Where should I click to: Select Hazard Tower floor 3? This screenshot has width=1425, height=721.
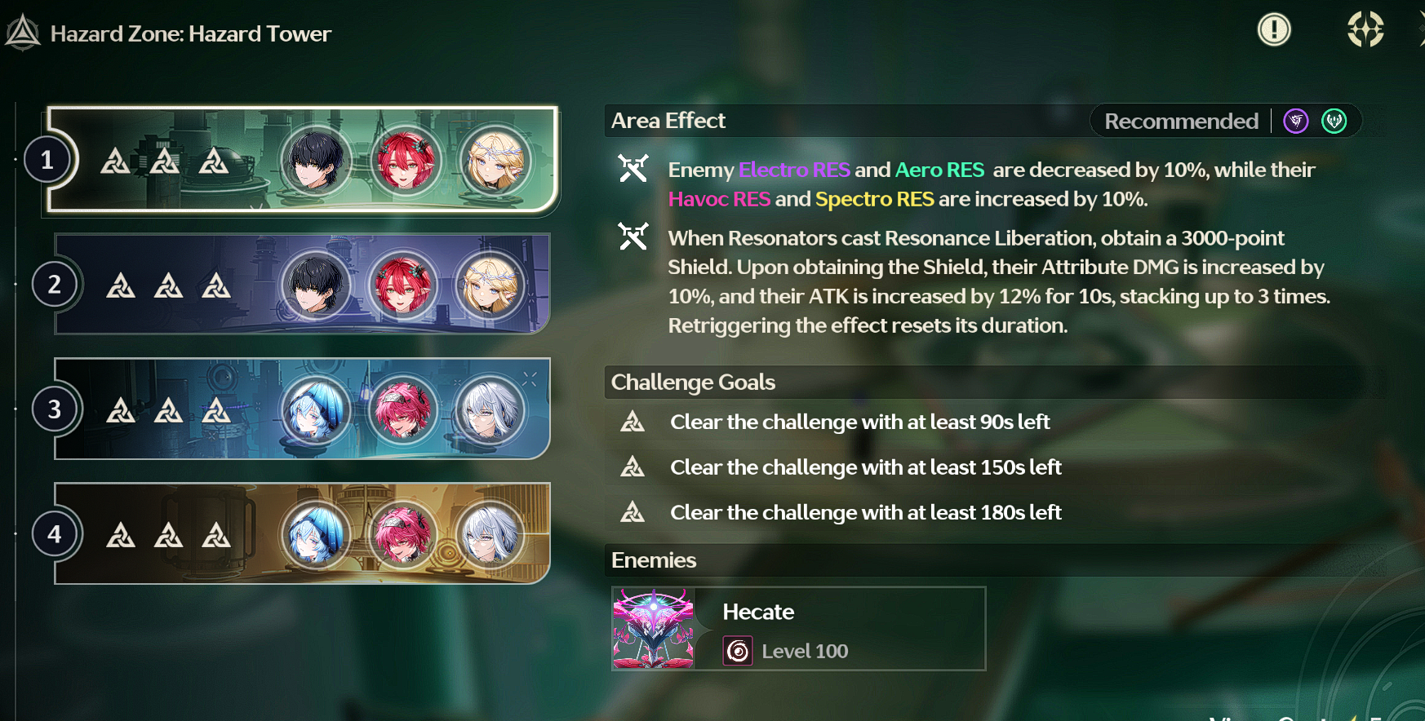pyautogui.click(x=302, y=409)
